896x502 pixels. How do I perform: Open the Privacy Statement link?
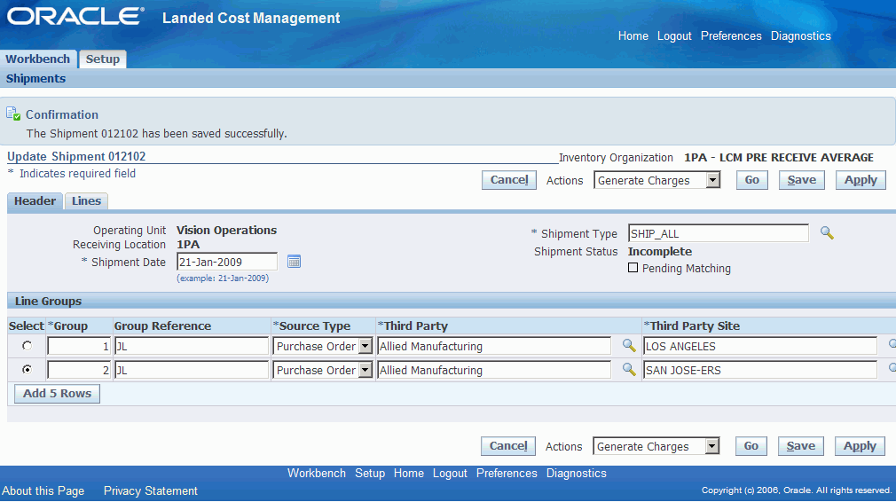tap(150, 491)
